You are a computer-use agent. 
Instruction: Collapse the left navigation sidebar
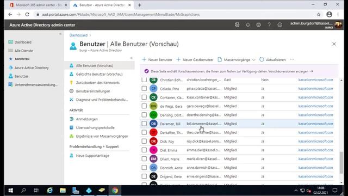[60, 34]
